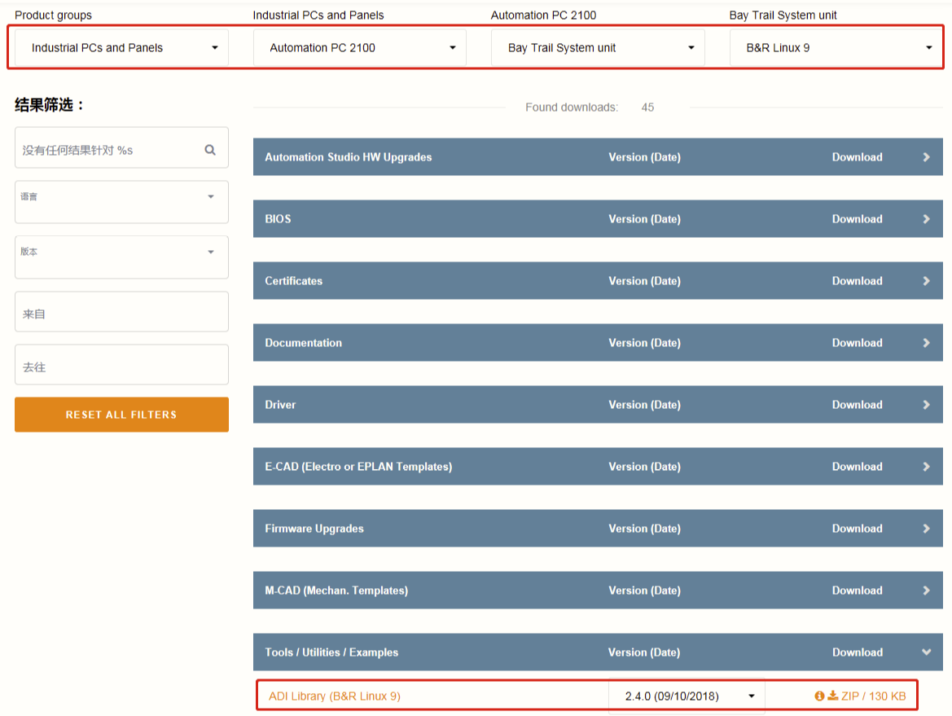This screenshot has height=716, width=952.
Task: Expand Automation Studio HW Upgrades chevron
Action: (x=926, y=156)
